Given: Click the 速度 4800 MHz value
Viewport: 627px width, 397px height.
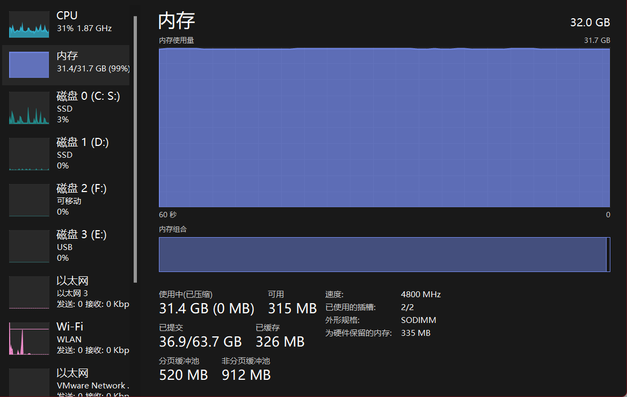Looking at the screenshot, I should [420, 295].
